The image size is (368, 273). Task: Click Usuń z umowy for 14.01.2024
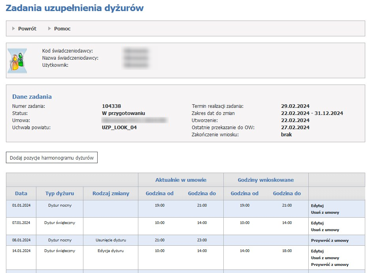(x=325, y=258)
